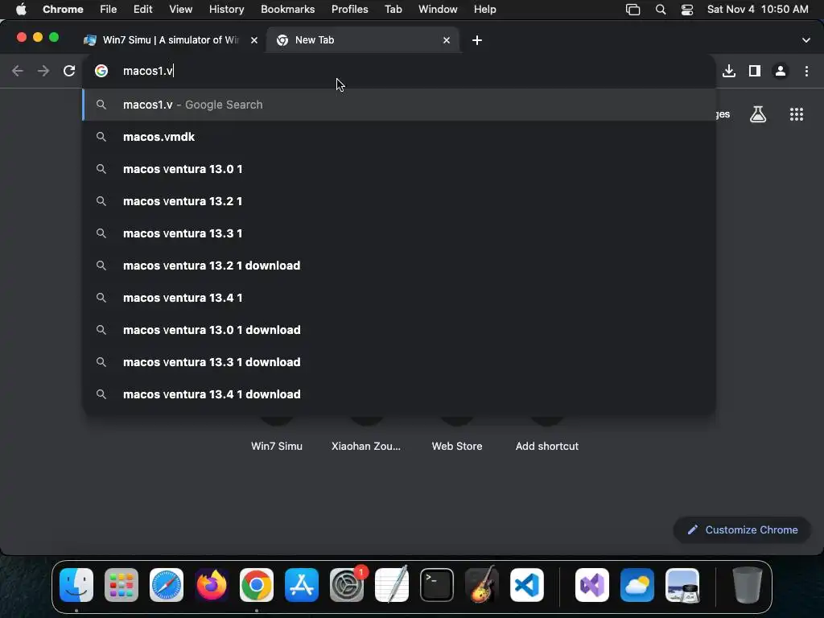The width and height of the screenshot is (824, 618).
Task: Open the Weather app in the Dock
Action: 637,585
